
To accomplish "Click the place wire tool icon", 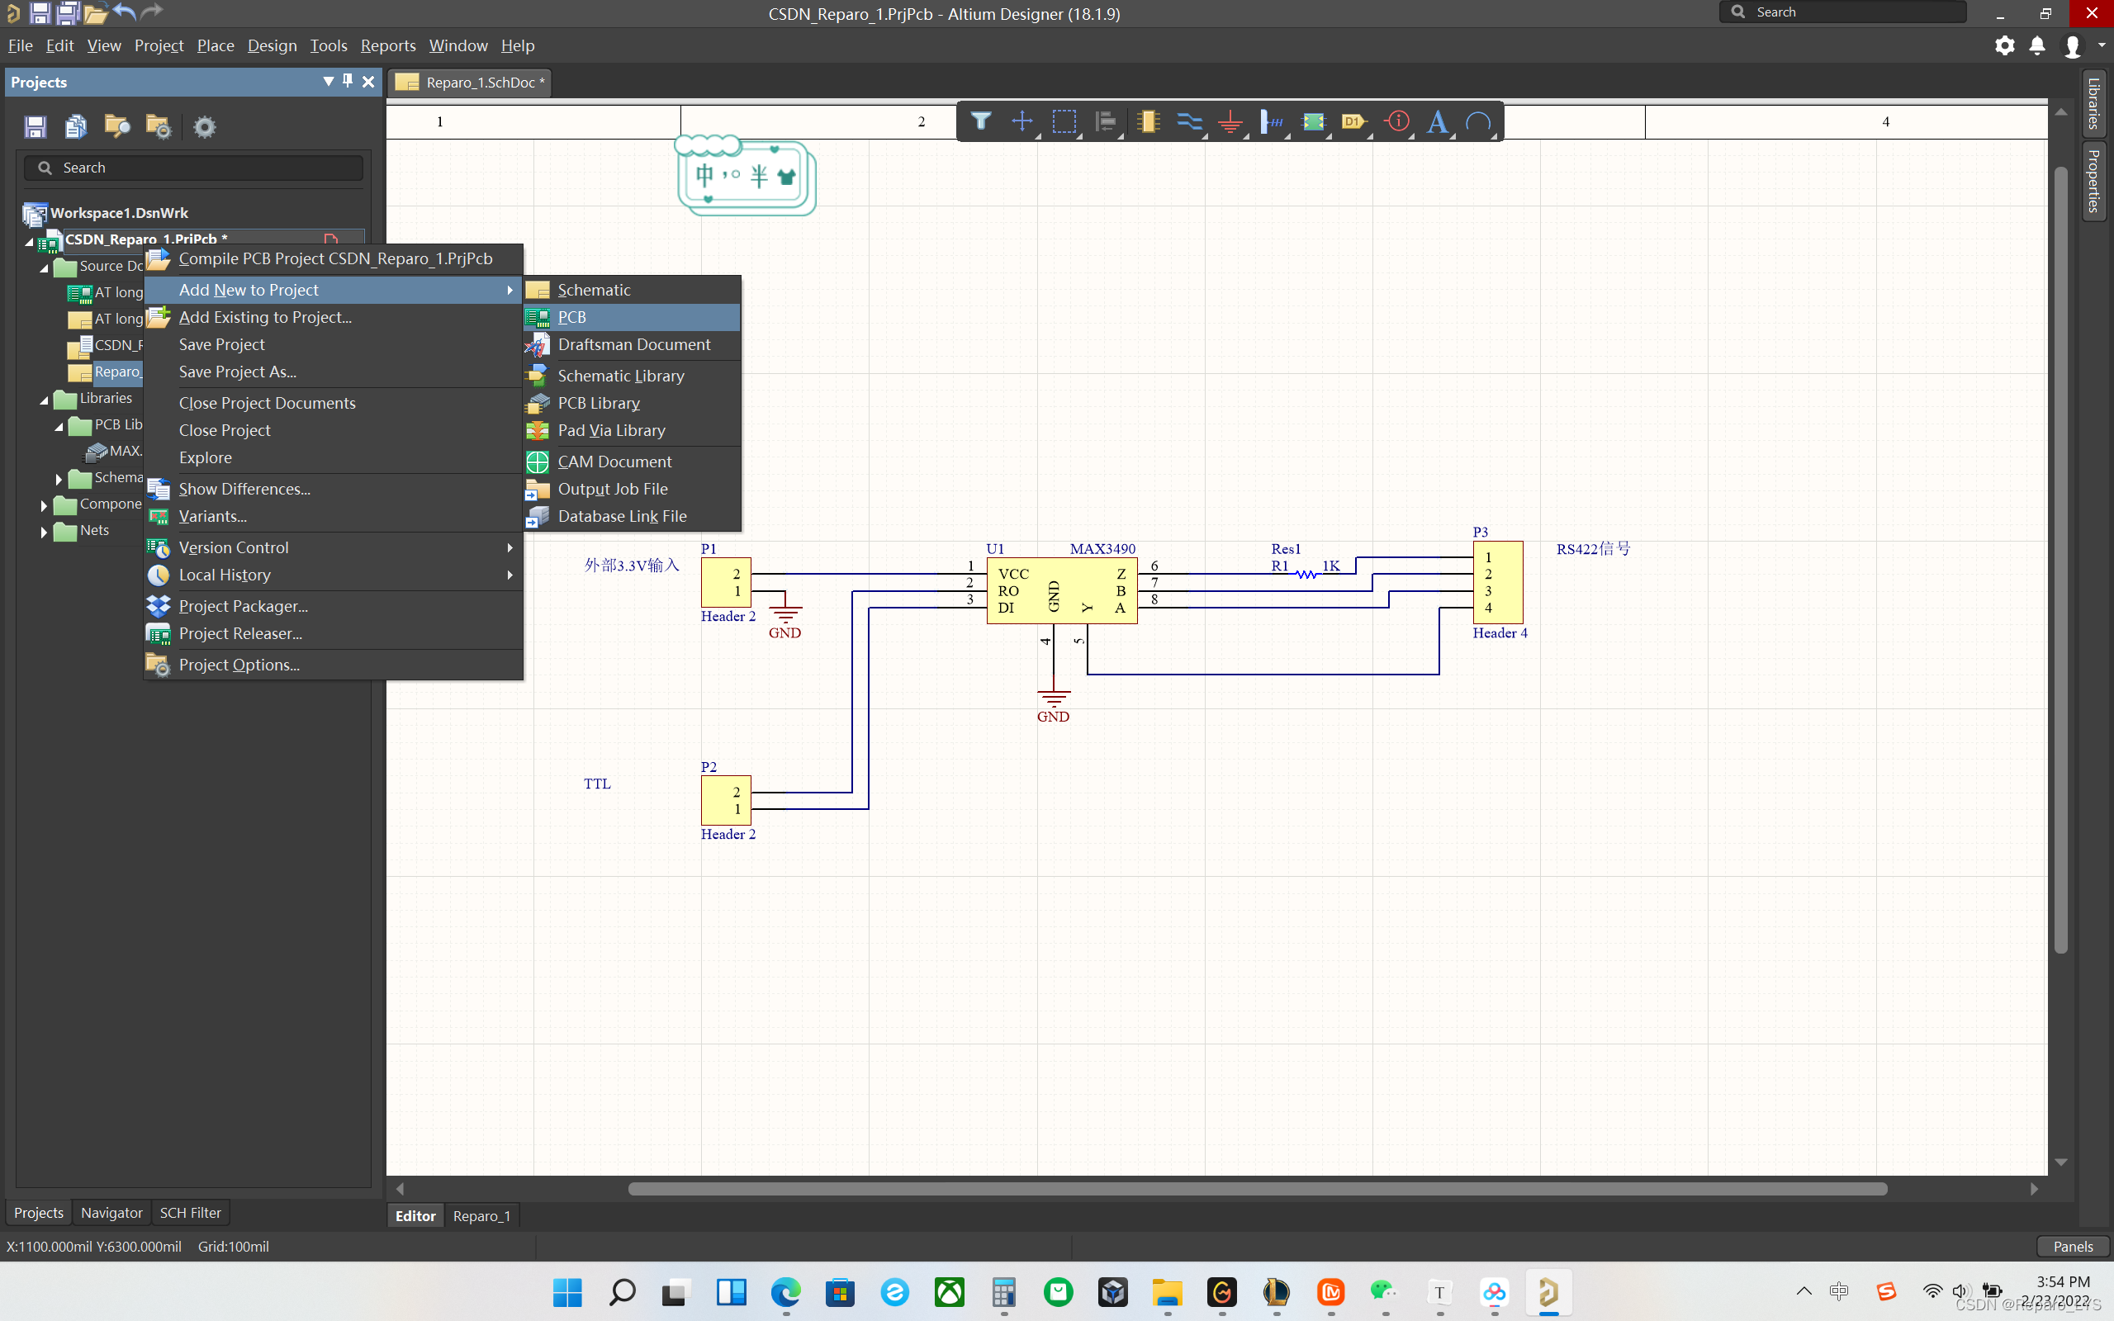I will pos(1189,121).
